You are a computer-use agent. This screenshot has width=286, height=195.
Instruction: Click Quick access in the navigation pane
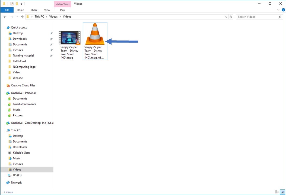19,28
